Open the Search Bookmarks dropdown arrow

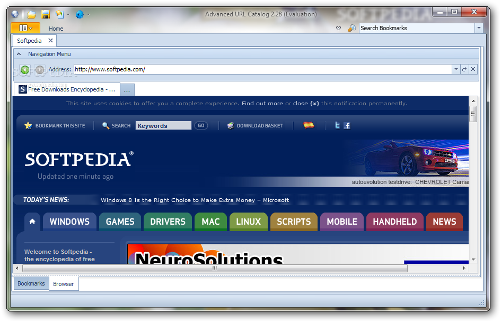tap(479, 28)
